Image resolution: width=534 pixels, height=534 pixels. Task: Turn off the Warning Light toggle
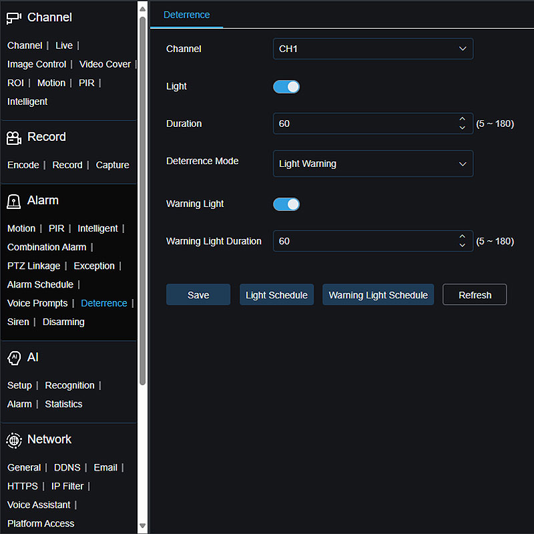[x=286, y=204]
